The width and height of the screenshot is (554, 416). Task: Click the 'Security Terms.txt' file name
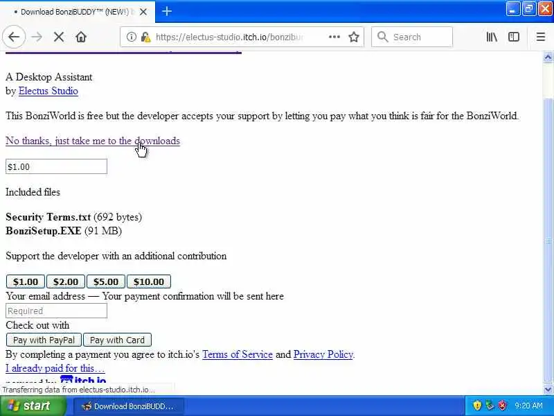[x=48, y=217]
